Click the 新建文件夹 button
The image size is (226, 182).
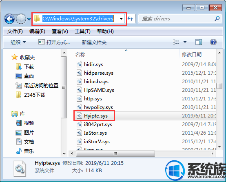(x=94, y=42)
